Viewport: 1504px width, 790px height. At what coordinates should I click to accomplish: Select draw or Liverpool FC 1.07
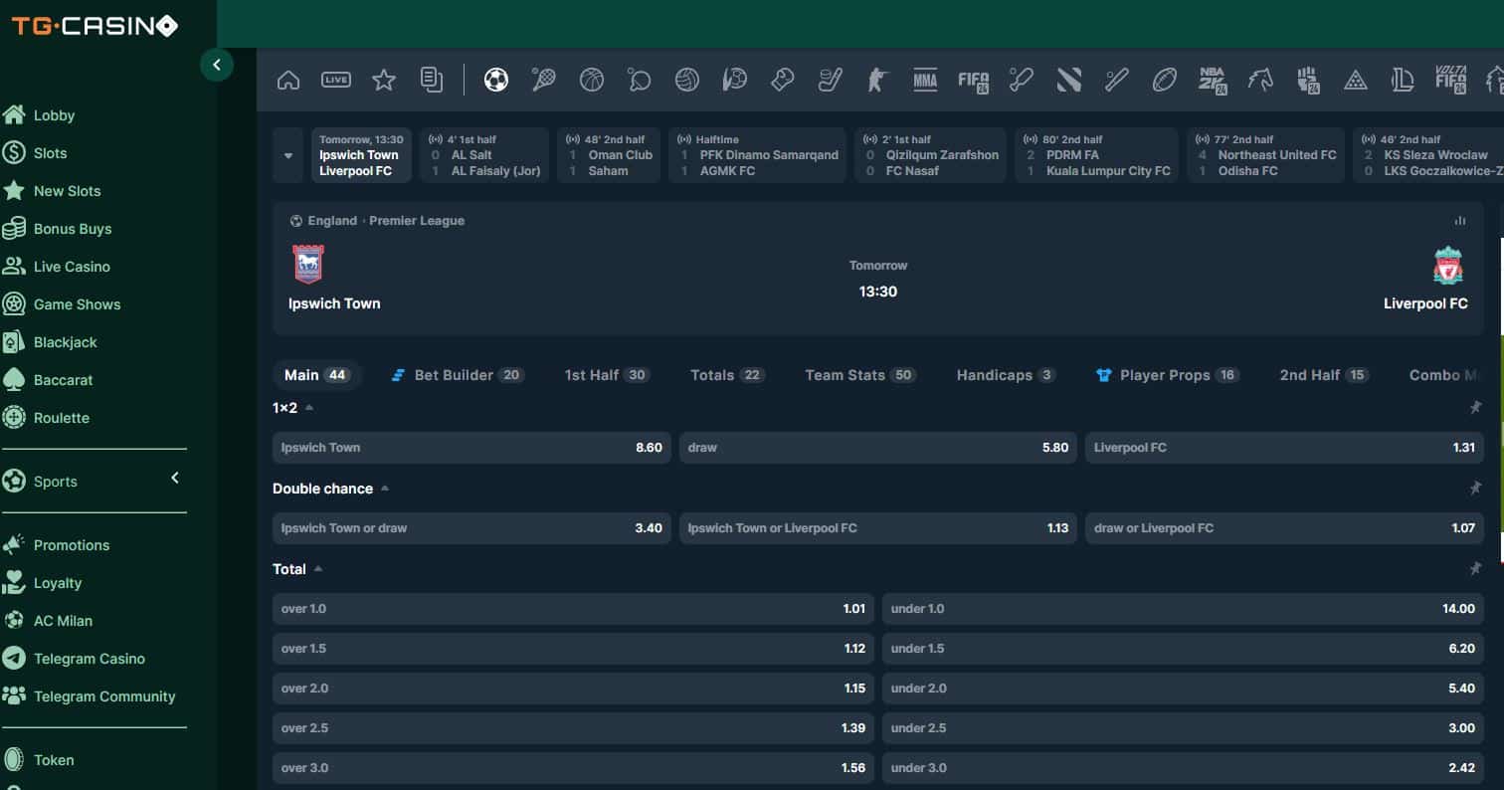(x=1284, y=528)
